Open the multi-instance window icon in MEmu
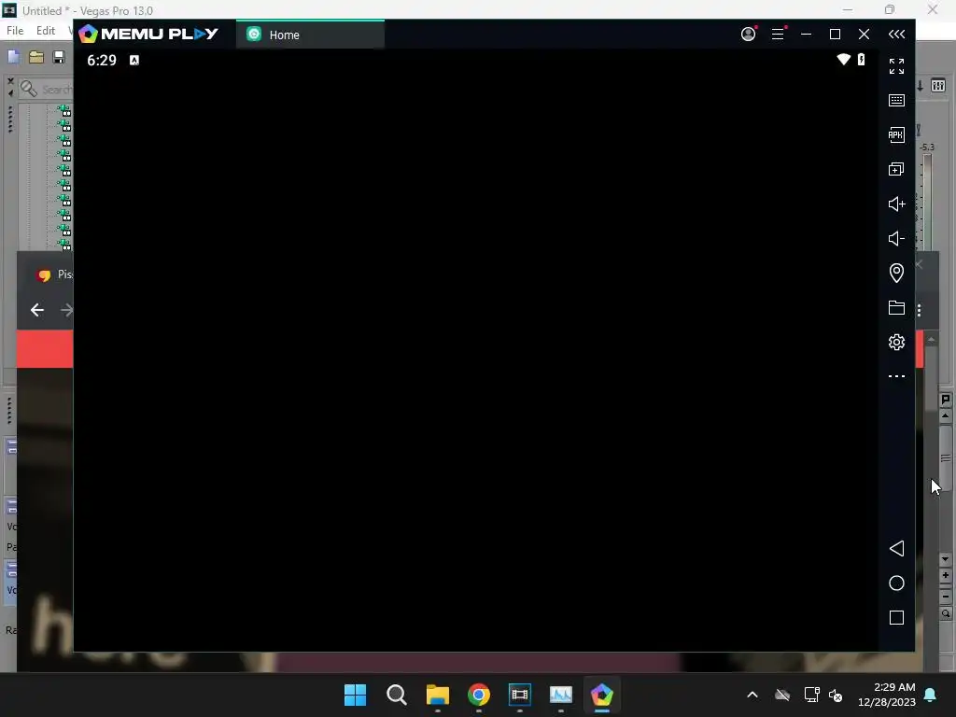956x717 pixels. point(896,170)
